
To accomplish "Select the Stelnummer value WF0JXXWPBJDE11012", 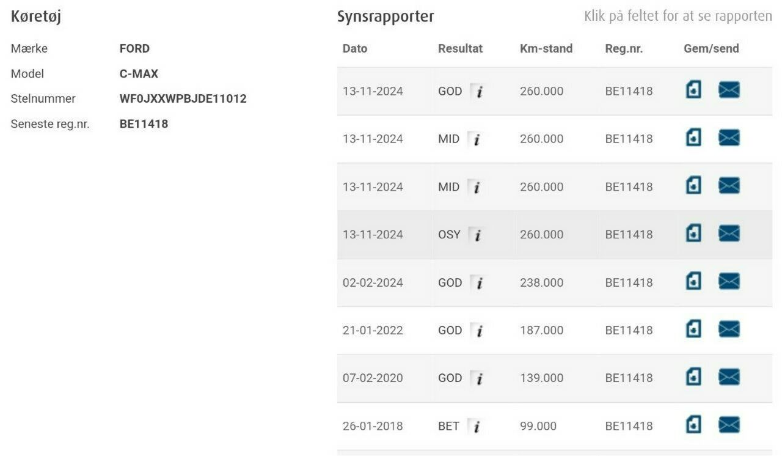I will pyautogui.click(x=183, y=98).
